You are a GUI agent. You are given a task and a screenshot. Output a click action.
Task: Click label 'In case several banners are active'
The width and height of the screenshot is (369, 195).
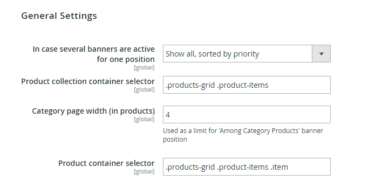coord(94,49)
